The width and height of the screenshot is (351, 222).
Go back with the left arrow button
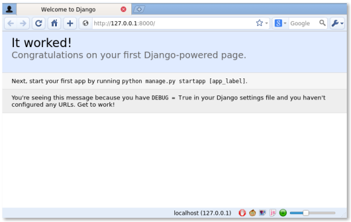(x=11, y=23)
